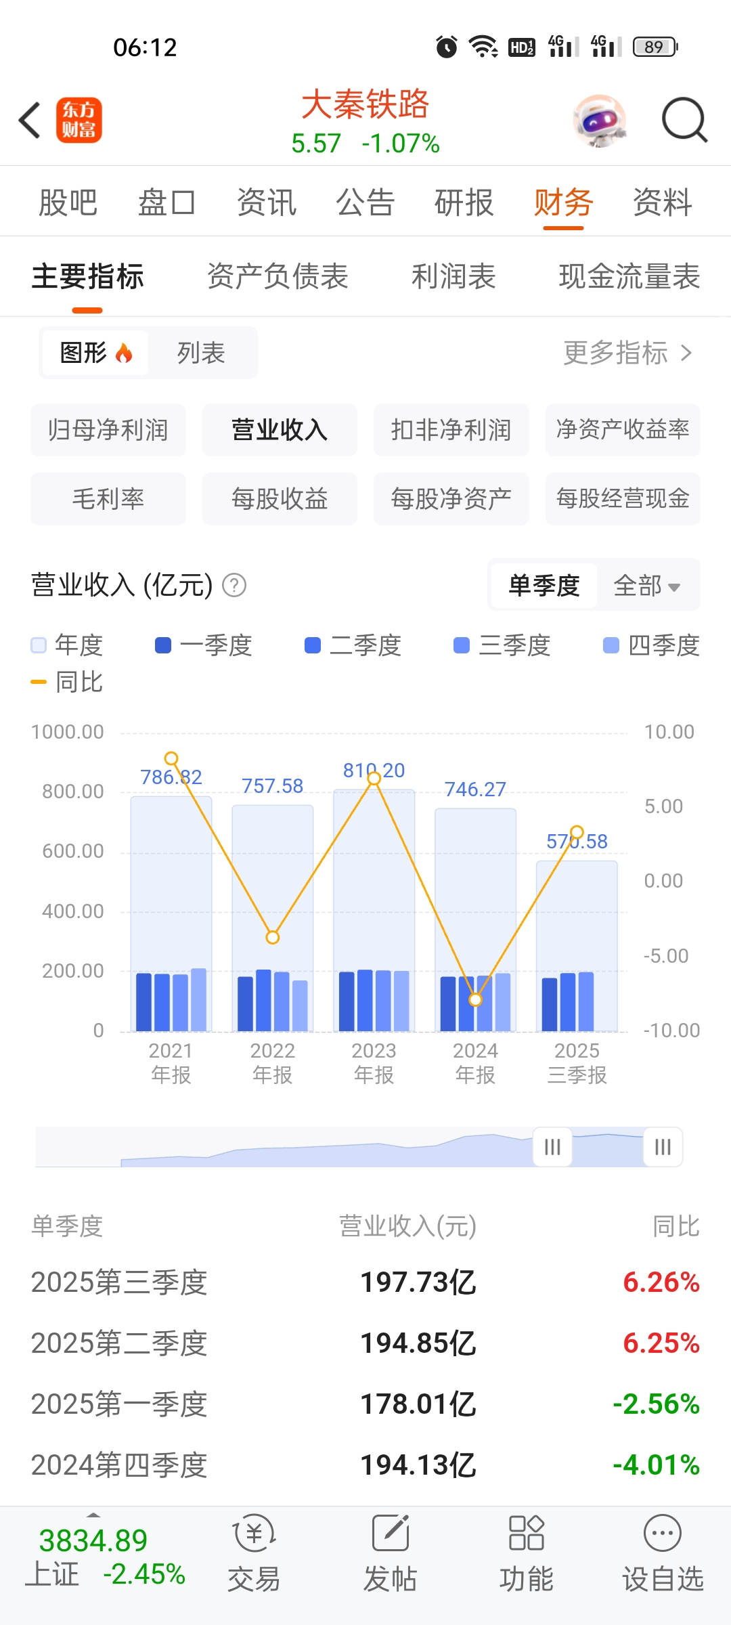Tap the 2022 年报 bar group
Viewport: 731px width, 1625px height.
click(273, 918)
